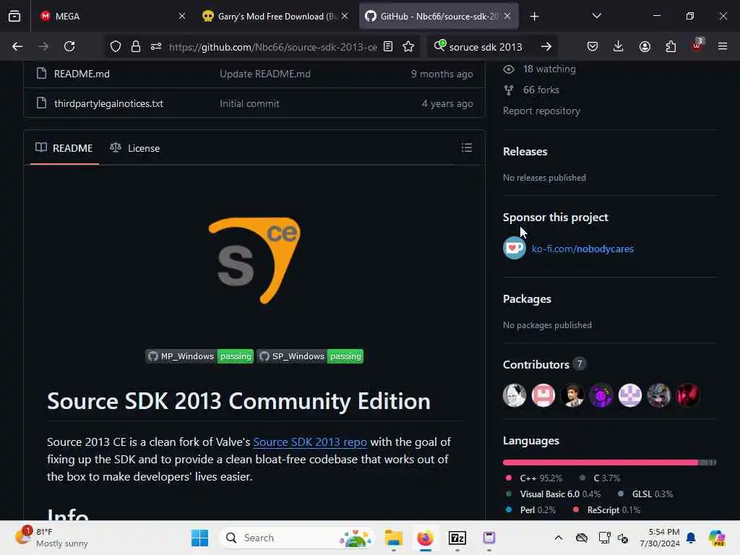Open Firefox from the taskbar

click(425, 538)
